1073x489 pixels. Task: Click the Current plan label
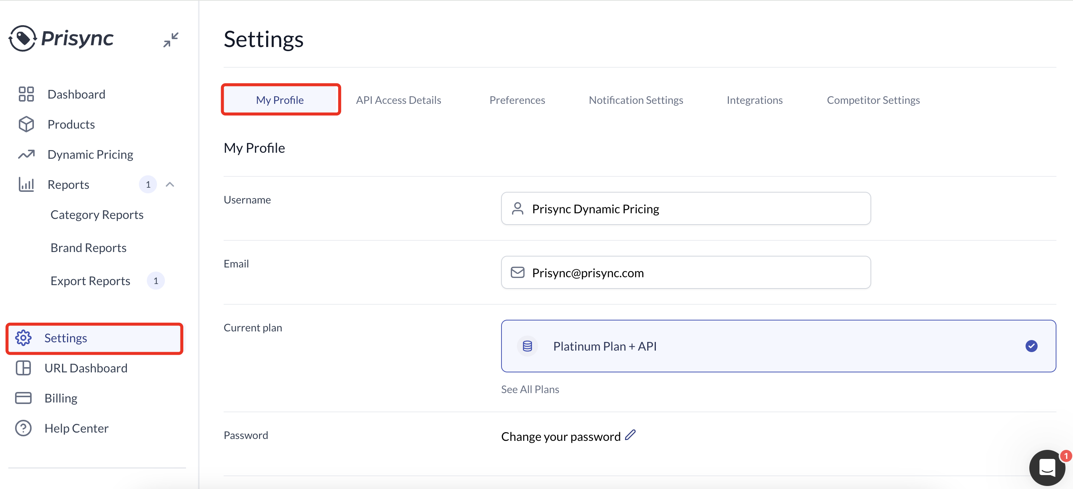(253, 328)
